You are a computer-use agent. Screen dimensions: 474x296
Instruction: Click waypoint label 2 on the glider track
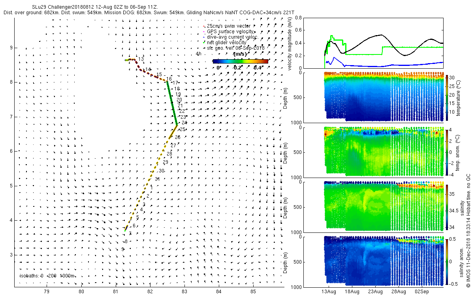(148, 196)
